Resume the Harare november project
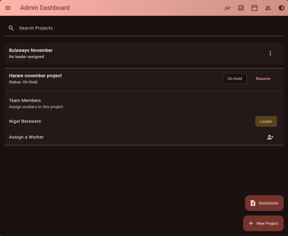This screenshot has width=288, height=236. click(x=263, y=79)
